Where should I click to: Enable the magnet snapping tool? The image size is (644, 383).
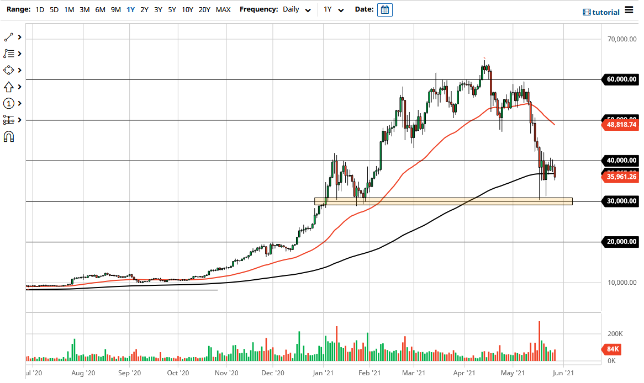(8, 136)
